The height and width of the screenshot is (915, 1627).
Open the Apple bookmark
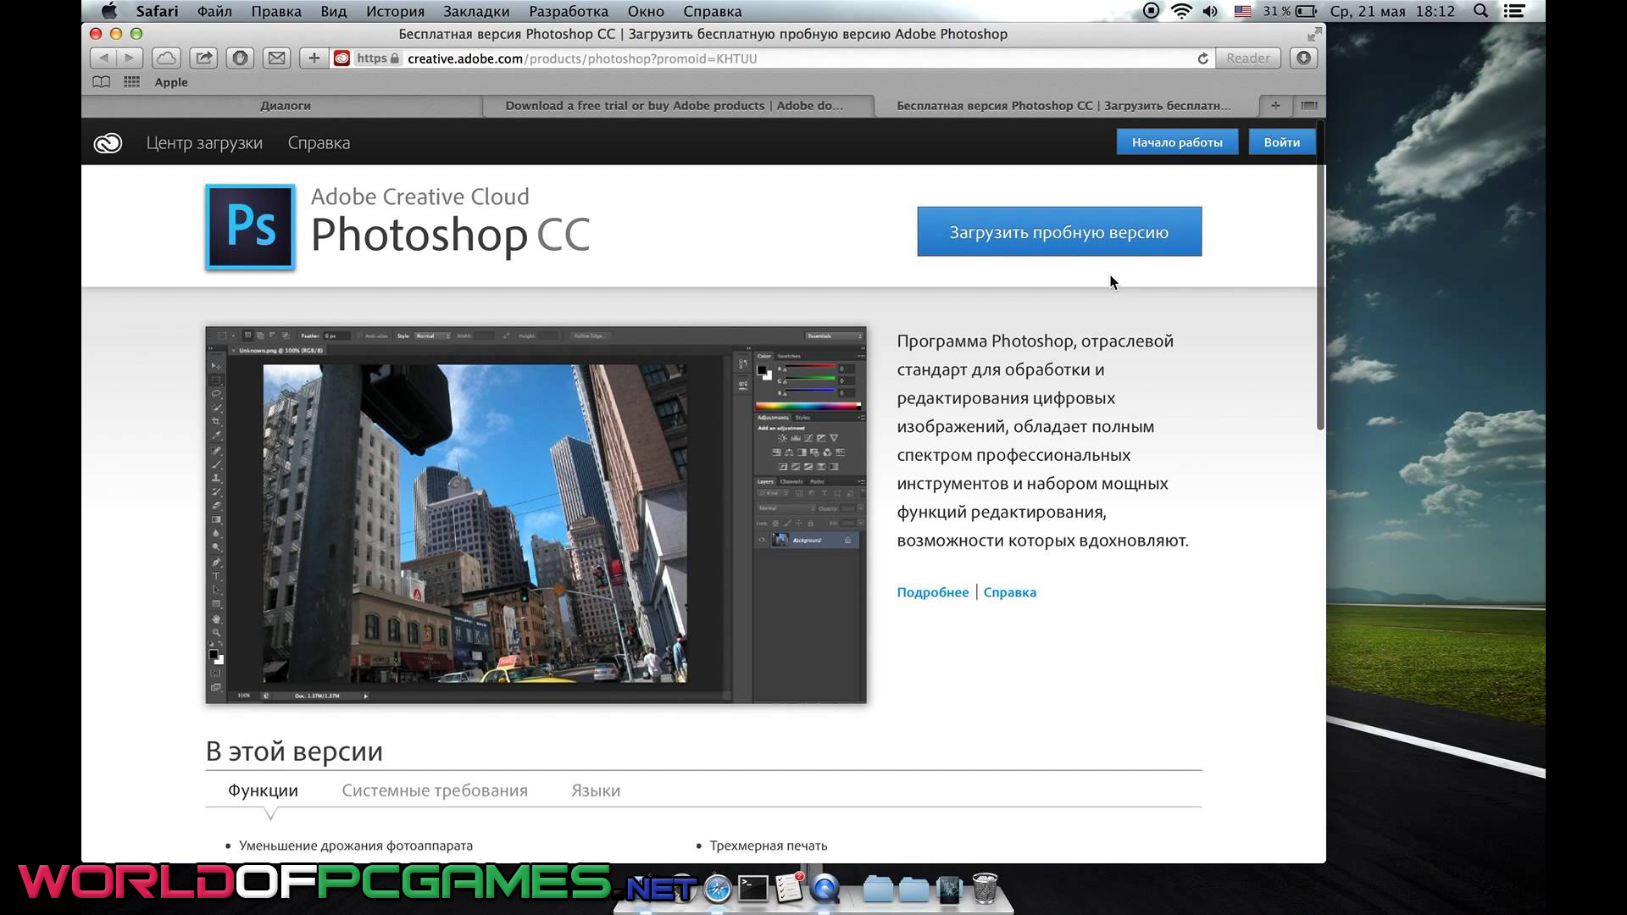[171, 82]
